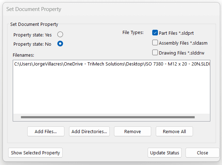Click the scrollbar track right of the thumb
222x165 pixels.
(x=202, y=117)
